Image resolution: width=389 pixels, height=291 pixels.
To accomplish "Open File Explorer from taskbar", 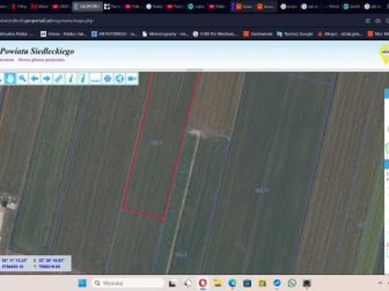I will tap(218, 283).
